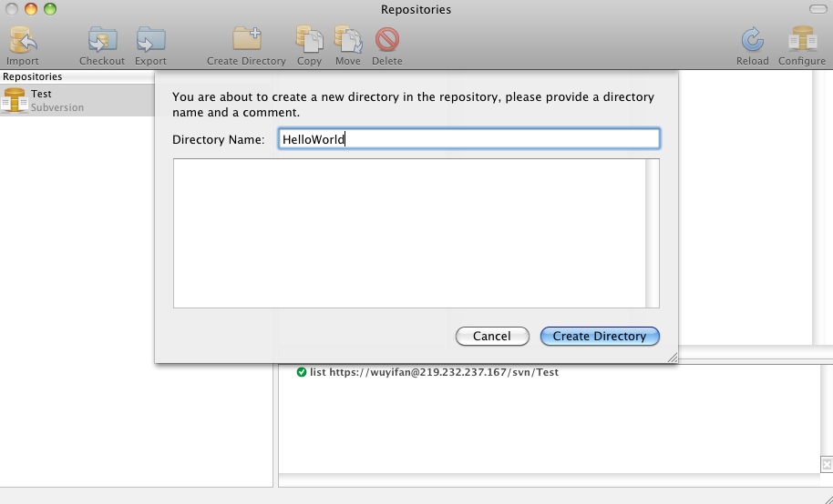Click the Cancel button in the dialog

(x=492, y=337)
